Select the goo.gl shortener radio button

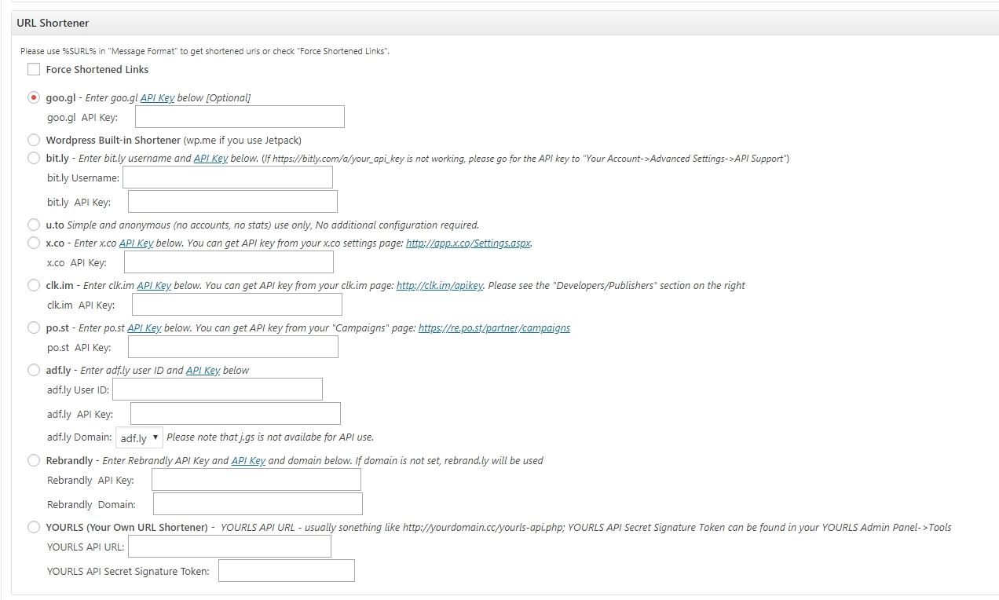tap(34, 97)
